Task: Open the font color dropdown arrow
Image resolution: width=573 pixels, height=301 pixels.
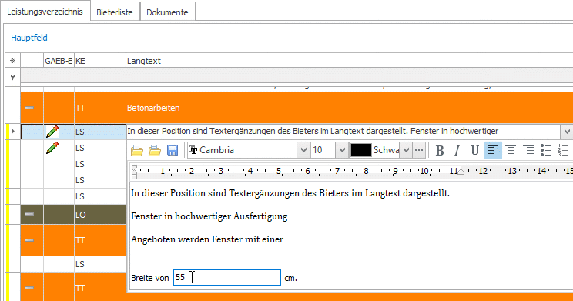Action: click(406, 150)
